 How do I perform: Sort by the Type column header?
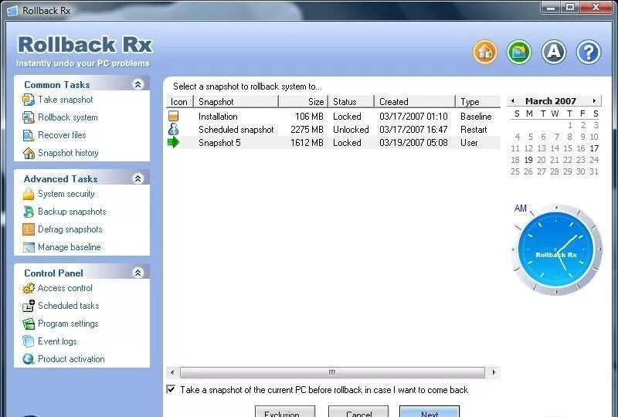pyautogui.click(x=478, y=102)
